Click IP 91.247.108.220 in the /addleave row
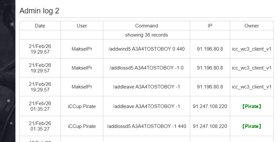 pyautogui.click(x=210, y=106)
